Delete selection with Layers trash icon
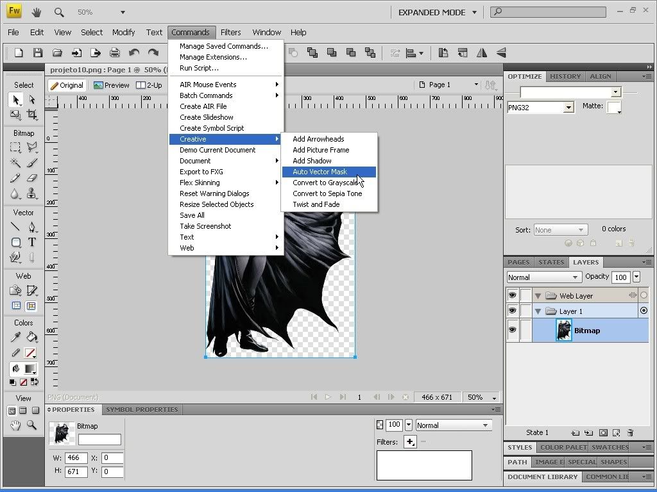 click(x=630, y=432)
